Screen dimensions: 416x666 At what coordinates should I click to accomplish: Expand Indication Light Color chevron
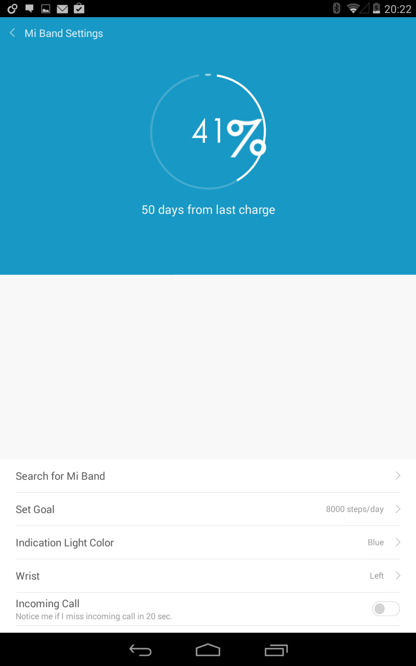pos(398,542)
